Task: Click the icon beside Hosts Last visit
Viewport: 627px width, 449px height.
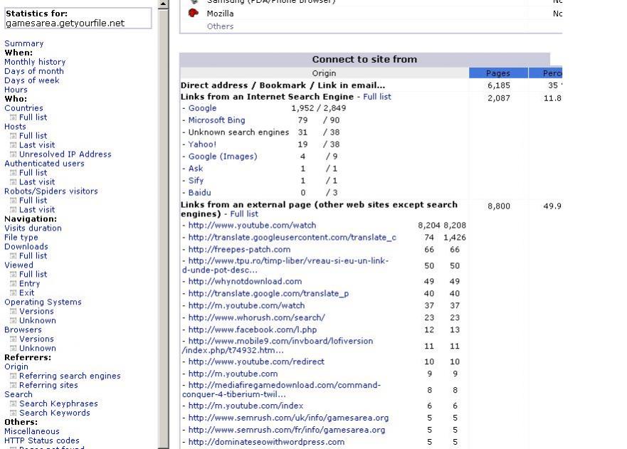Action: [x=14, y=145]
